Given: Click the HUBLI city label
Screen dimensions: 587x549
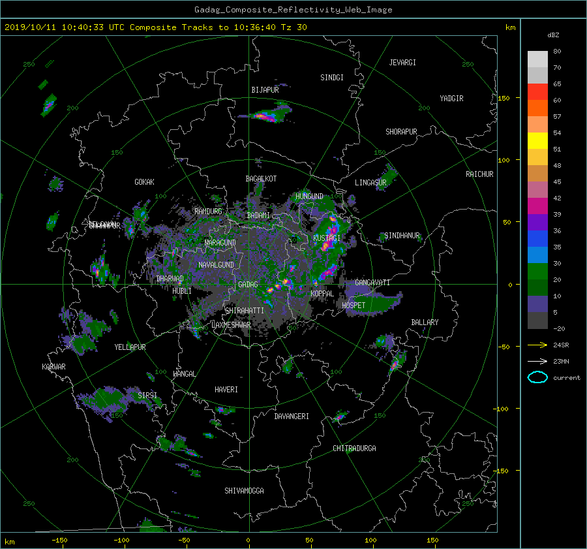Looking at the screenshot, I should pos(182,291).
